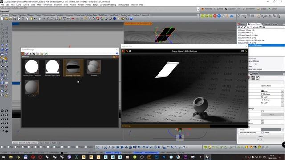The height and width of the screenshot is (160, 285).
Task: Click the Match button in Properties
Action: pos(261,136)
